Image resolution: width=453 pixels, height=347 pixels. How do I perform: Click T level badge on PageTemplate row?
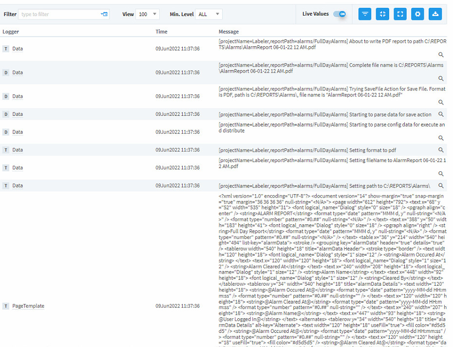6,306
